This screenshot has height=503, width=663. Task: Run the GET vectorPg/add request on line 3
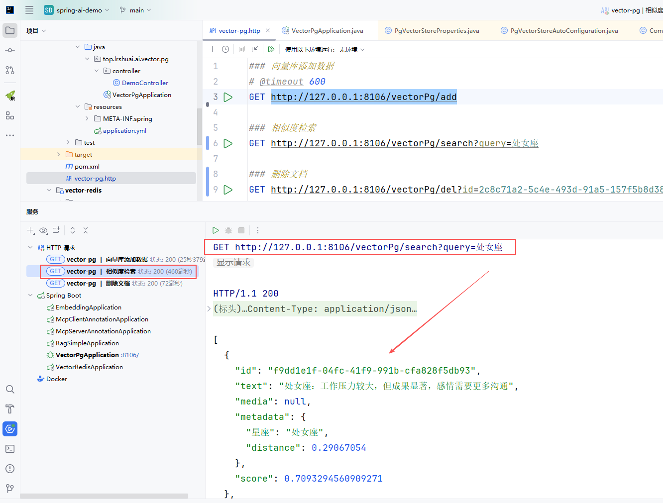(228, 97)
